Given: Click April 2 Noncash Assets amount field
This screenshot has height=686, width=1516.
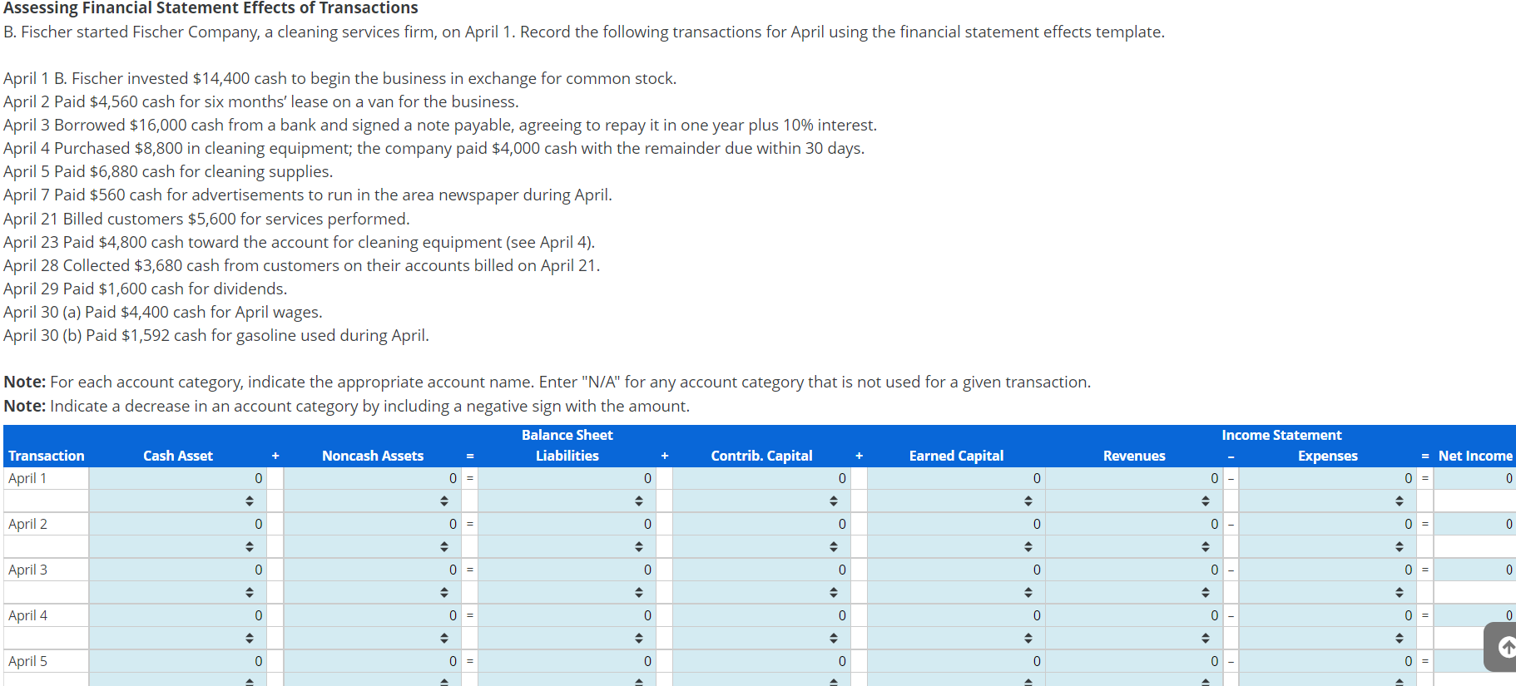Looking at the screenshot, I should pos(372,524).
